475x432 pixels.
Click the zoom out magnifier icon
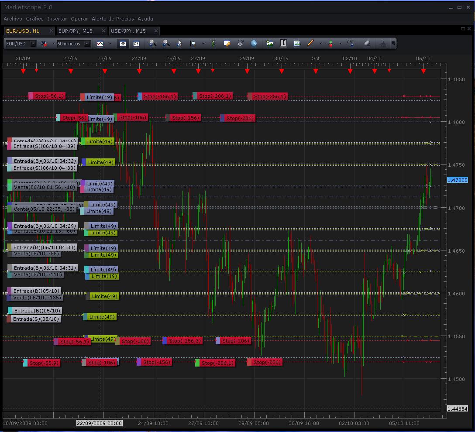pos(166,43)
